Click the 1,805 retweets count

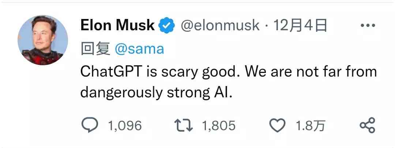coord(219,126)
